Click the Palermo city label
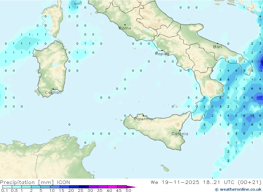263x192 pixels. [143, 119]
